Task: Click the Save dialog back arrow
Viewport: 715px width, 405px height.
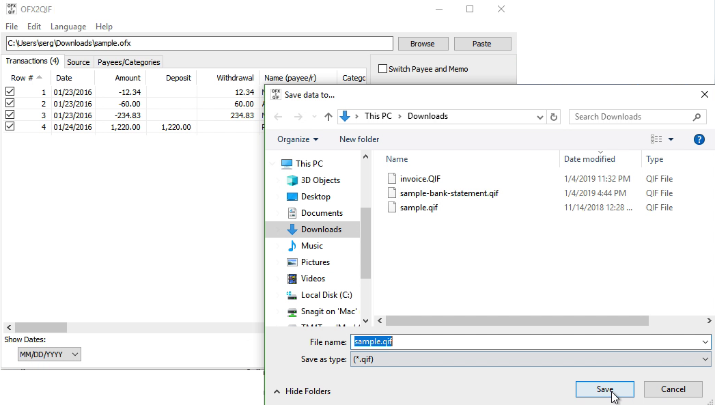Action: 278,117
